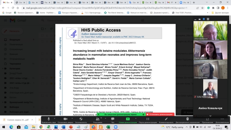The width and height of the screenshot is (231, 130).
Task: Bookmark this page with star
Action: pos(202,8)
